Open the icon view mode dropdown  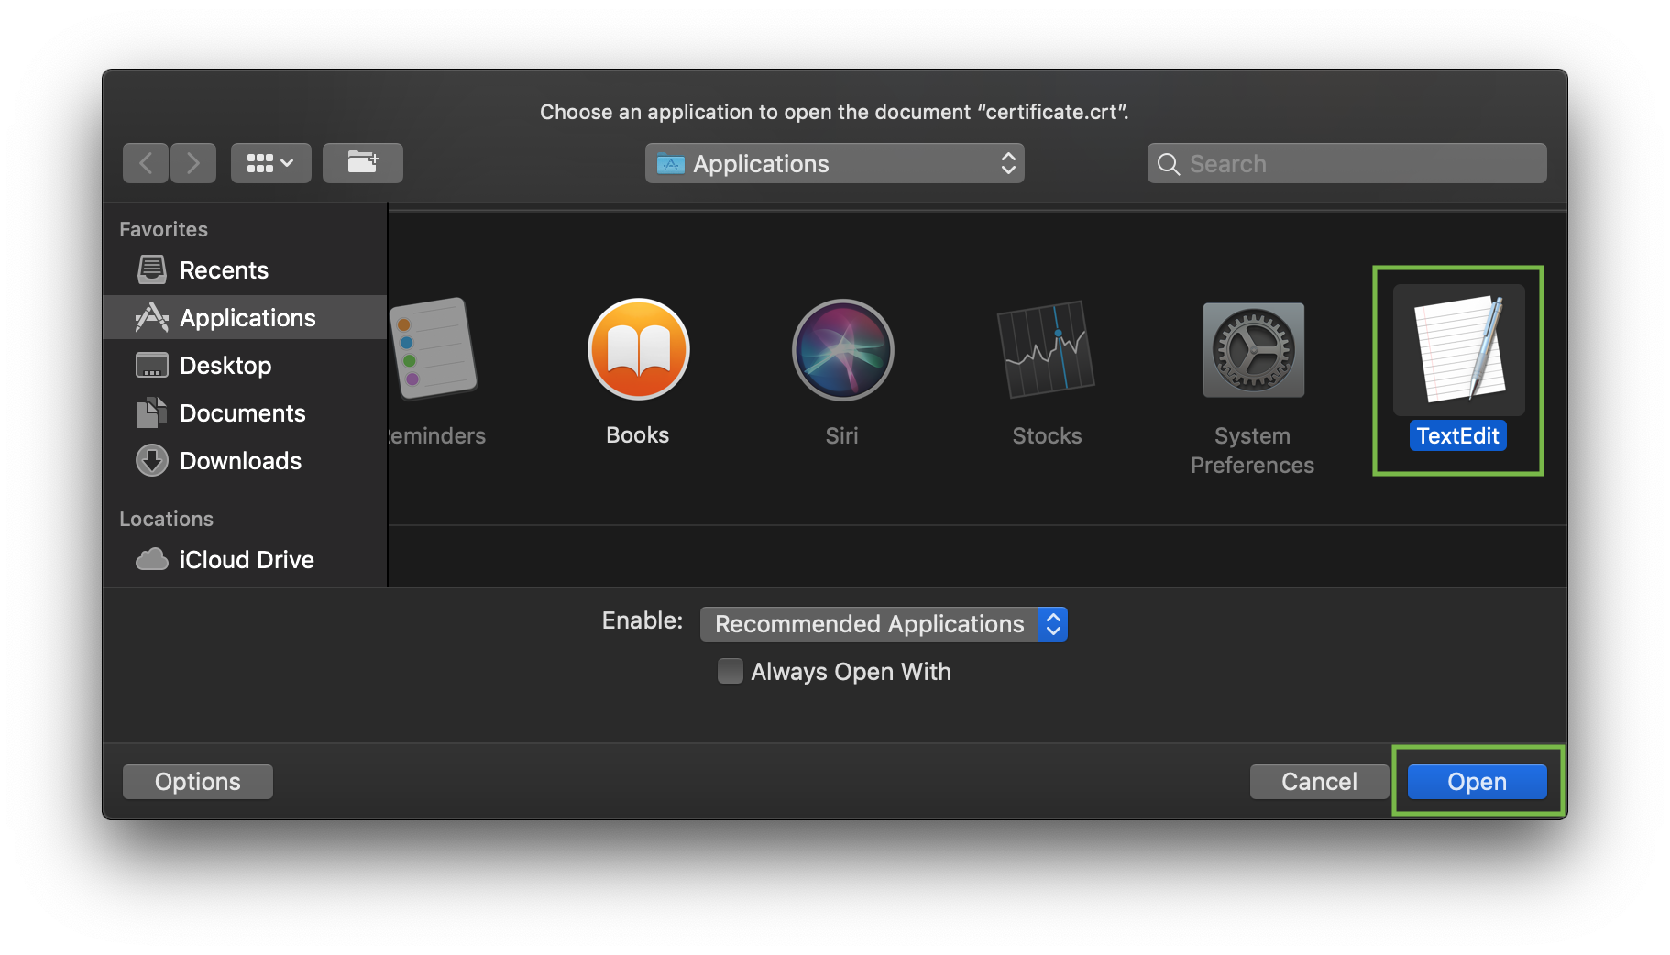[x=270, y=163]
